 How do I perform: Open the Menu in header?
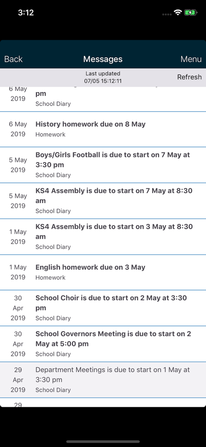191,59
